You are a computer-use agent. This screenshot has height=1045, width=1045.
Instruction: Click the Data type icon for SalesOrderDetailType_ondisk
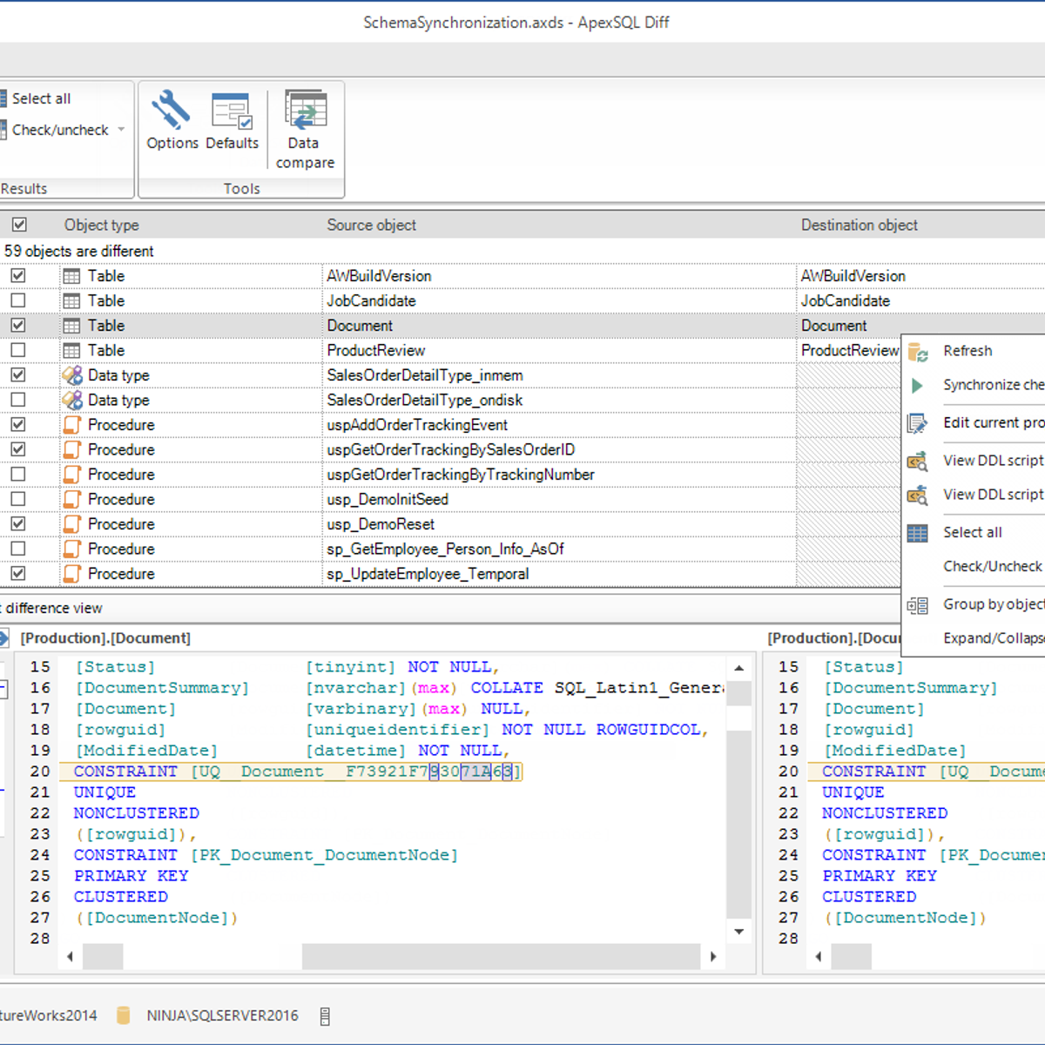(71, 400)
